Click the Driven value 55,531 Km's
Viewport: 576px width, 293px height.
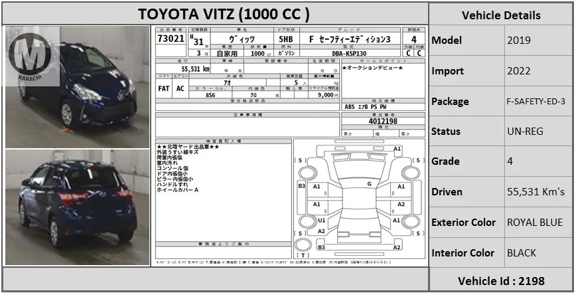click(x=536, y=191)
